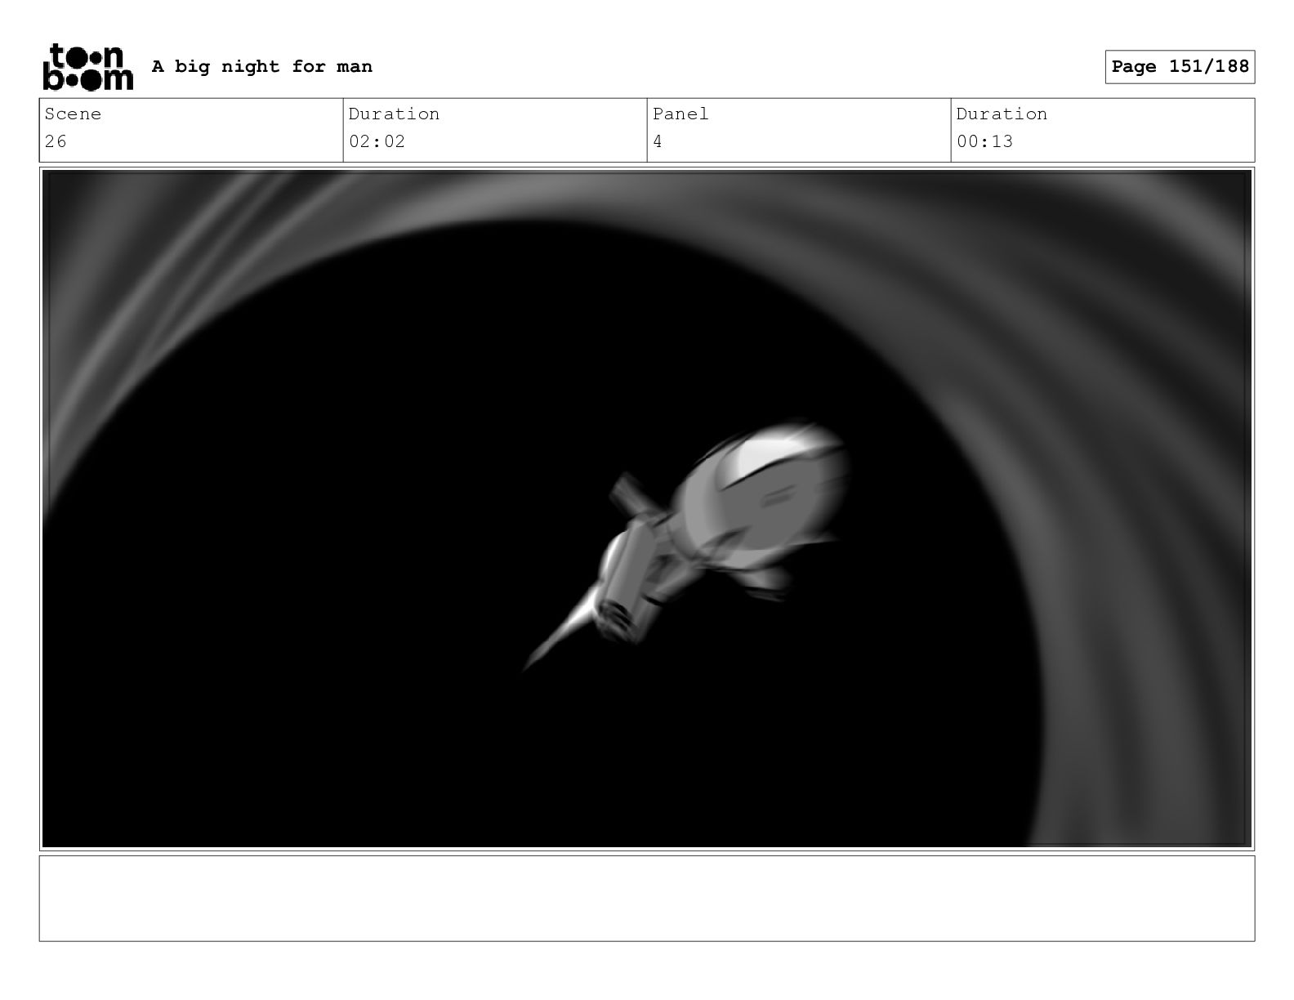Image resolution: width=1294 pixels, height=1000 pixels.
Task: Click the 'Page 151/188' box
Action: point(1180,67)
